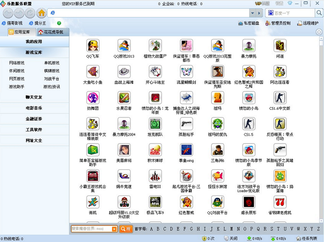Expand the 电影音乐 category
Viewport: 324px width, 242px height.
34,108
